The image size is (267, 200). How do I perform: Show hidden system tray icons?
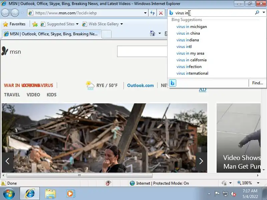tap(209, 194)
